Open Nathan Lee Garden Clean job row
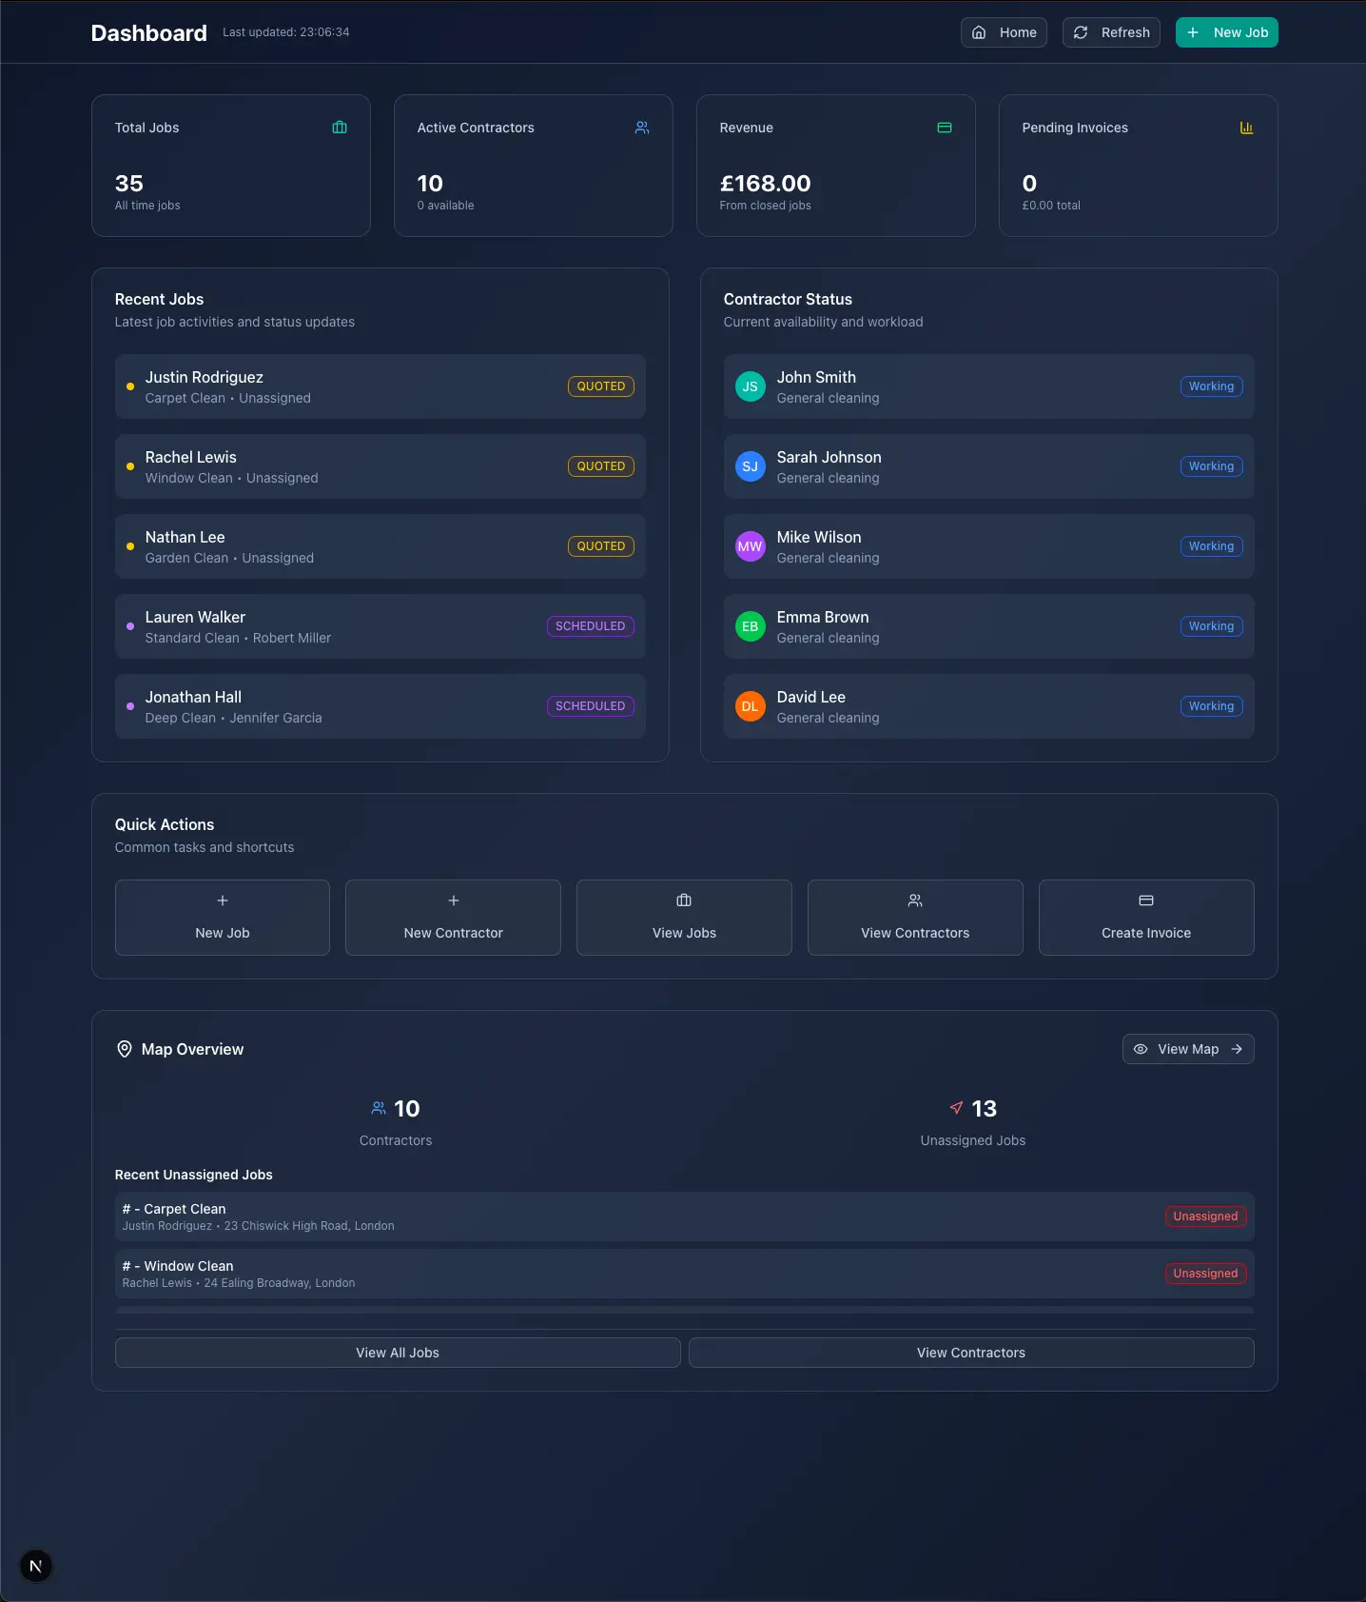The height and width of the screenshot is (1602, 1366). [x=381, y=546]
